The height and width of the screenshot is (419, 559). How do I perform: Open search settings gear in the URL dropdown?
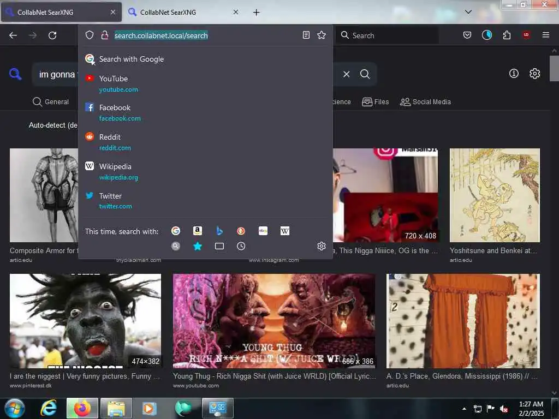pyautogui.click(x=322, y=246)
